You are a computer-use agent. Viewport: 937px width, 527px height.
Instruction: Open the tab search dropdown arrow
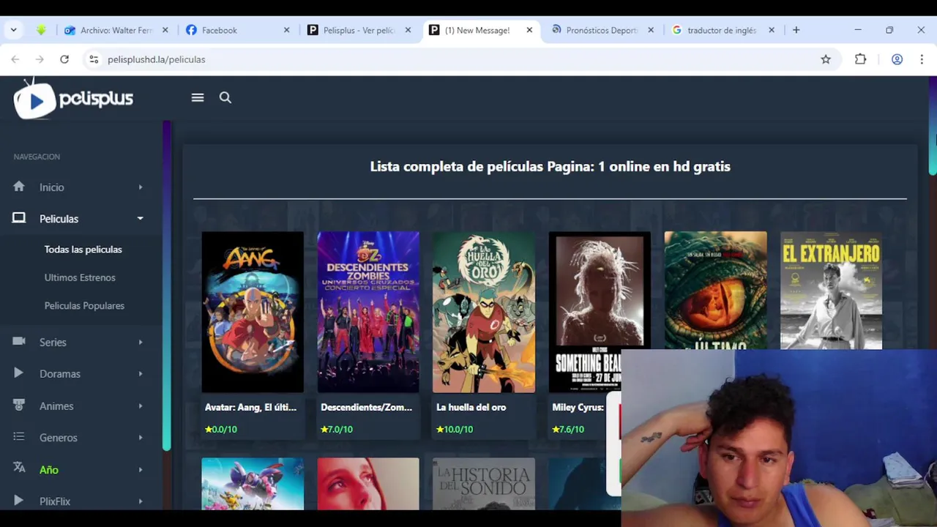tap(14, 30)
